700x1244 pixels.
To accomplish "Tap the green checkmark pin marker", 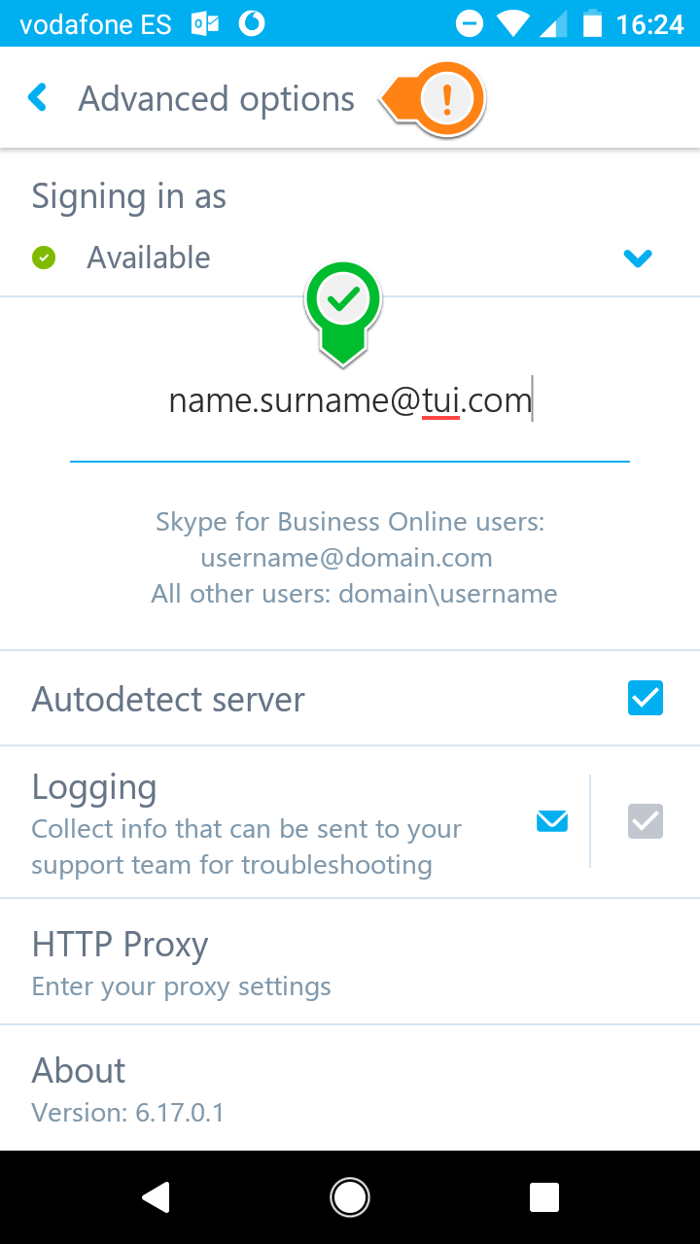I will (x=343, y=313).
